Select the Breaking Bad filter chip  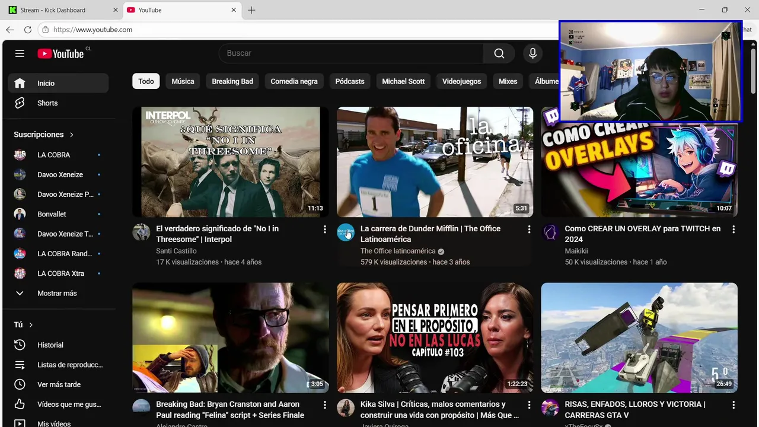pyautogui.click(x=232, y=81)
